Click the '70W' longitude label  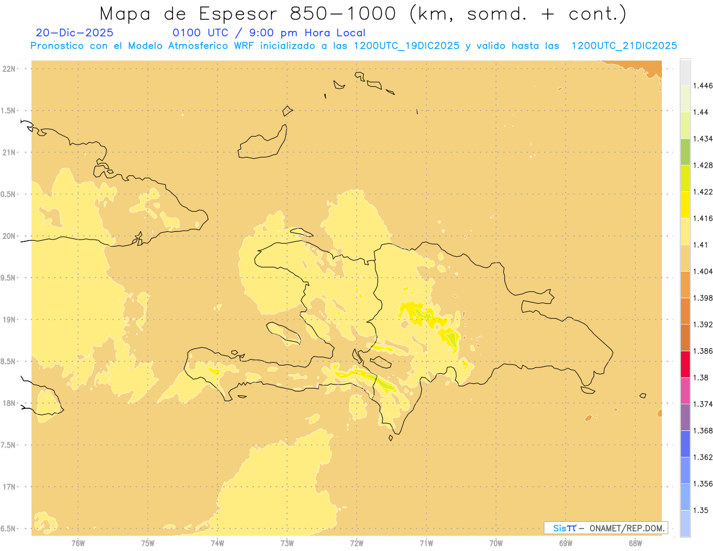click(x=496, y=543)
